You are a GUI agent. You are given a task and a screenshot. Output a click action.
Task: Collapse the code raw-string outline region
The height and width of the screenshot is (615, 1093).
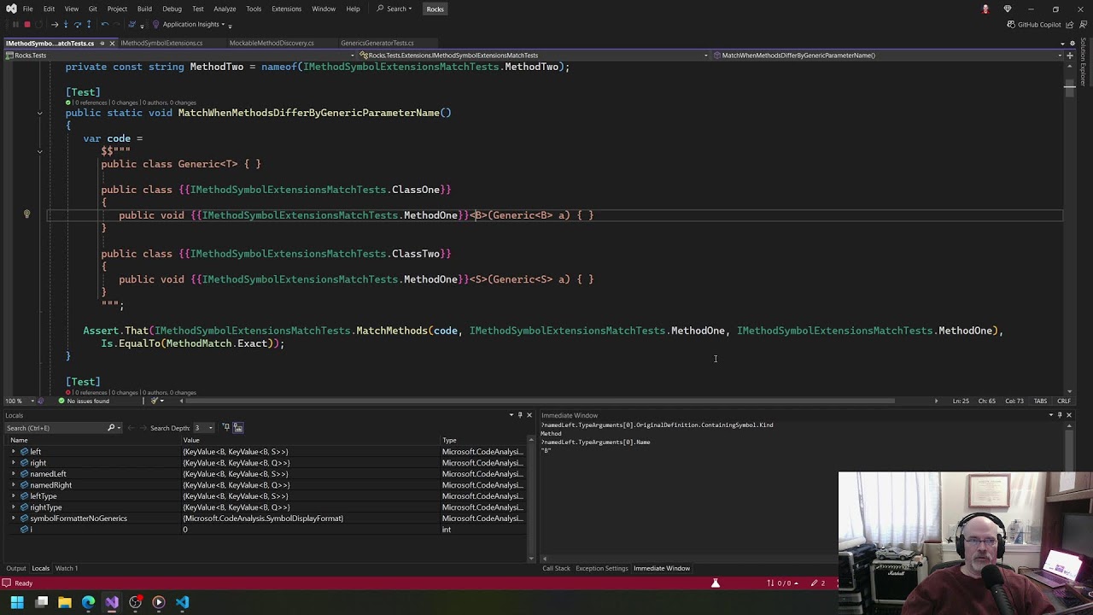click(39, 151)
